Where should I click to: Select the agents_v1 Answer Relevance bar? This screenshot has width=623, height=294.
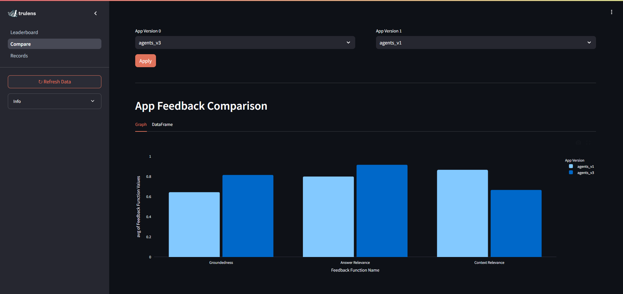click(x=328, y=217)
